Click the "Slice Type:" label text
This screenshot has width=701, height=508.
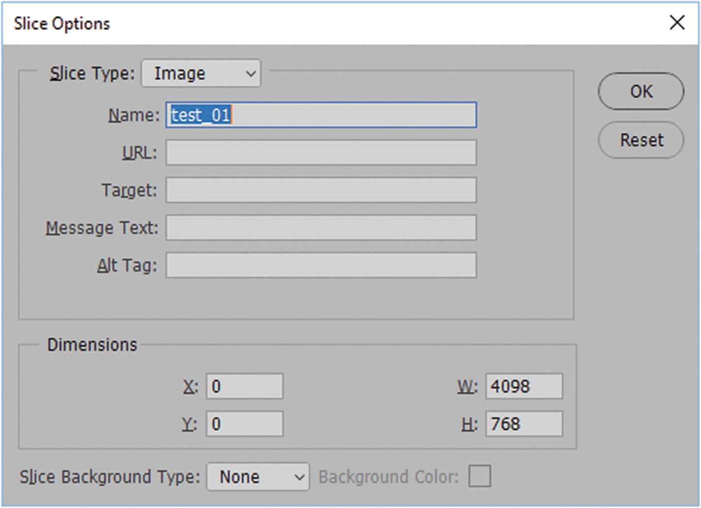tap(92, 74)
